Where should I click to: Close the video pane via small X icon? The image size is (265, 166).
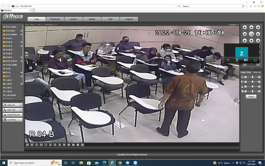[238, 25]
